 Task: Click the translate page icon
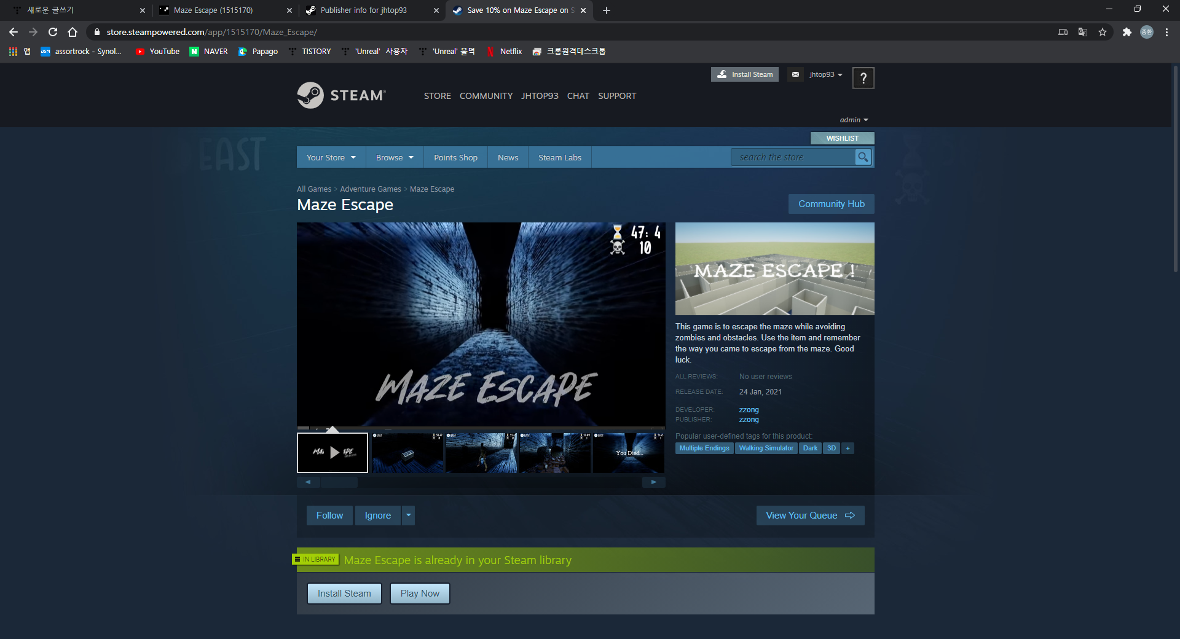[x=1083, y=32]
